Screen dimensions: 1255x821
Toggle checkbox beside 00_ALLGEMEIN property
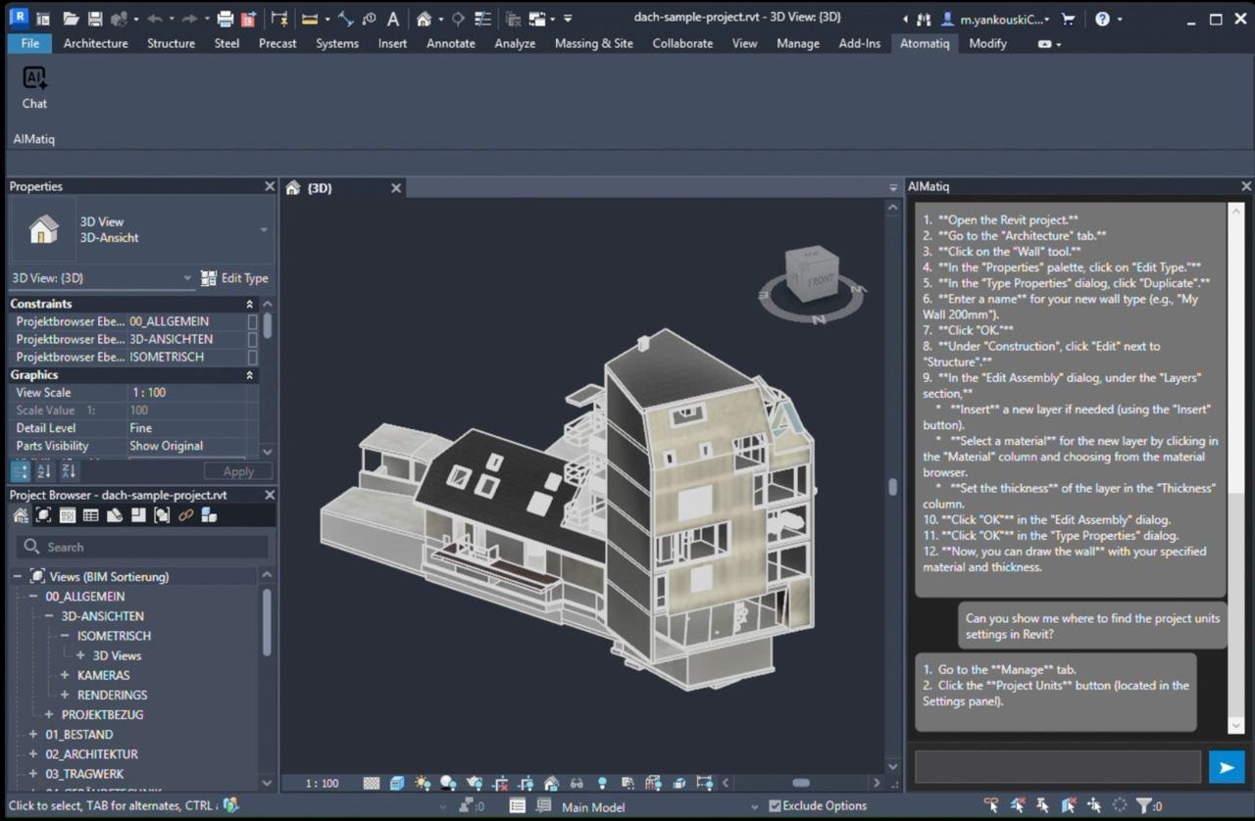coord(253,321)
